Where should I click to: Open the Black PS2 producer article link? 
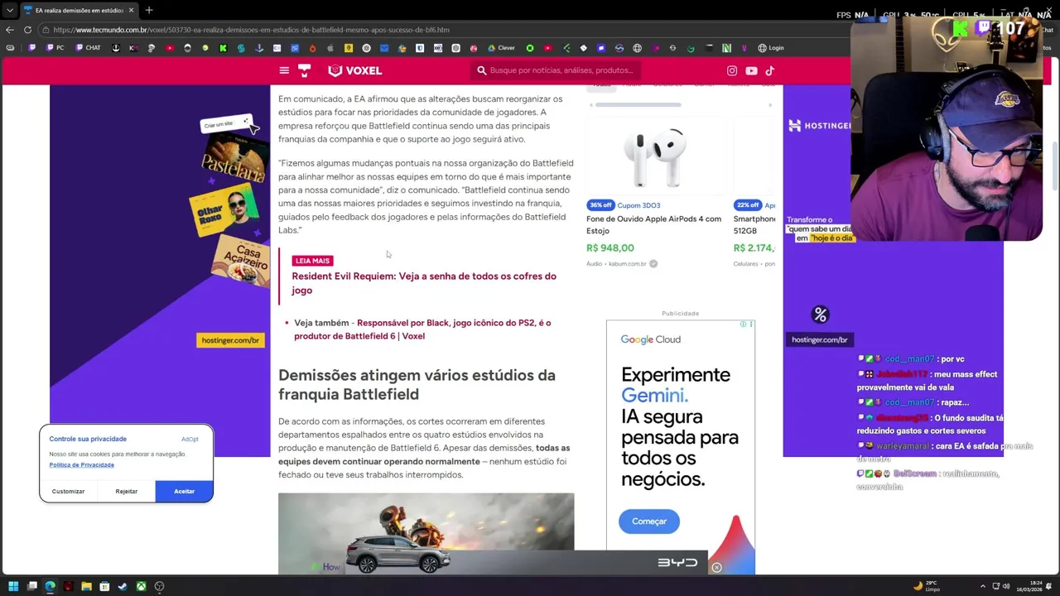pos(422,329)
